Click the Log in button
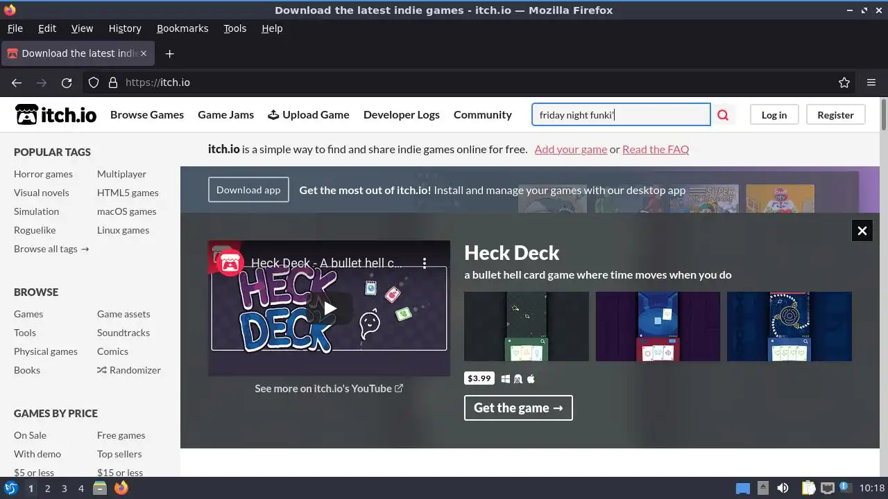888x499 pixels. [x=774, y=115]
